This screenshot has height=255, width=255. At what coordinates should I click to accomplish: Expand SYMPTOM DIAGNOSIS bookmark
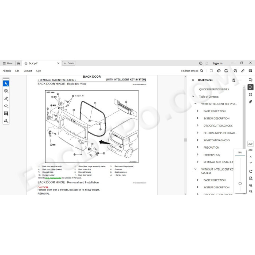tap(197, 140)
